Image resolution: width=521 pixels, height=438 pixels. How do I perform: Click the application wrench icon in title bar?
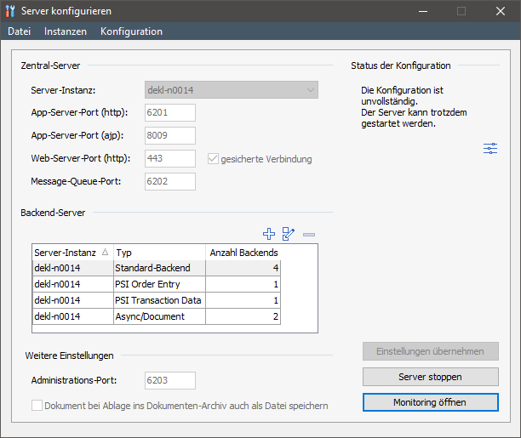10,11
